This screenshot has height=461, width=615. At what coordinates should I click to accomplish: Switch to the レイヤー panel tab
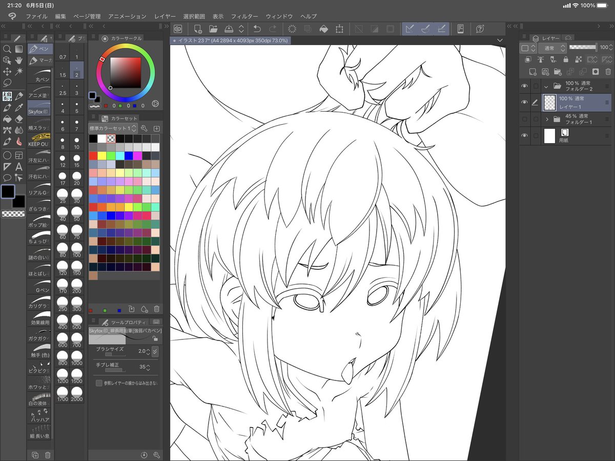coord(546,38)
